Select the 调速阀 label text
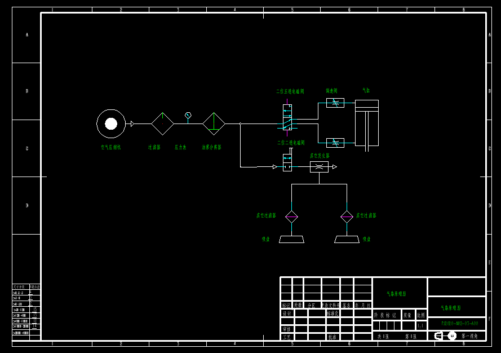This screenshot has height=353, width=501. coord(332,91)
